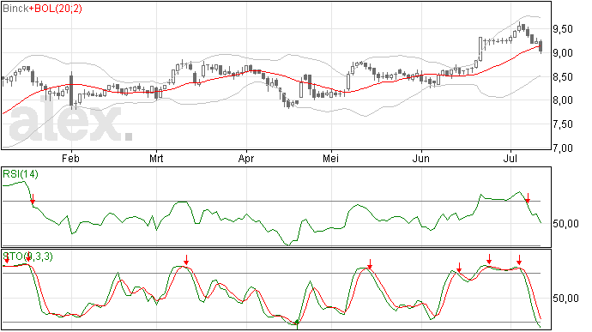
Task: Click the 7,00 price axis value
Action: pyautogui.click(x=563, y=148)
